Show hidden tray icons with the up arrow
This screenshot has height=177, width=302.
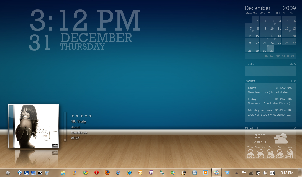tap(237, 173)
